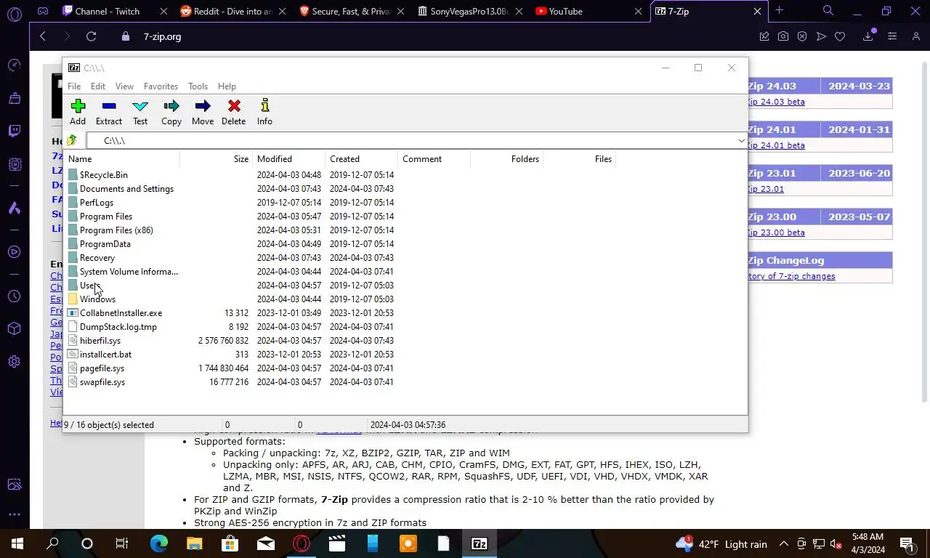The width and height of the screenshot is (930, 558).
Task: Open File Explorer from taskbar
Action: tap(195, 543)
